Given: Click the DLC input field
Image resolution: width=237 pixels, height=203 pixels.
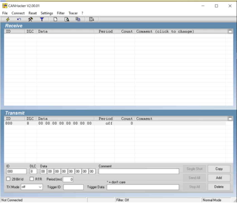Looking at the screenshot, I should (33, 171).
